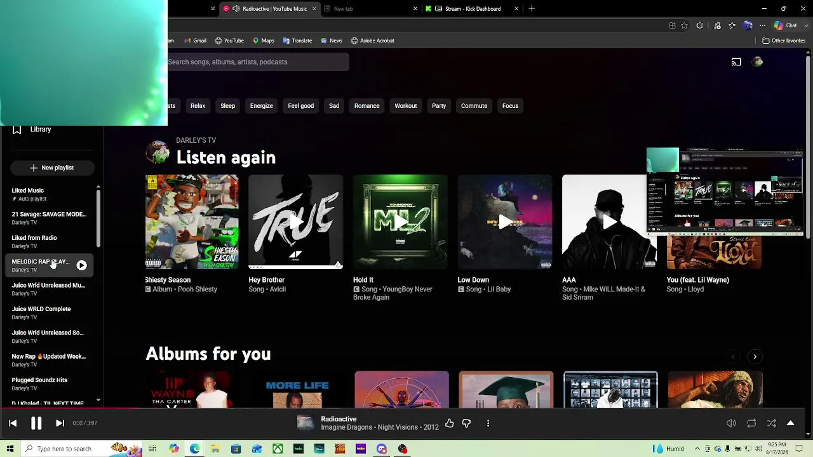Click the player volume speaker icon

pyautogui.click(x=731, y=423)
